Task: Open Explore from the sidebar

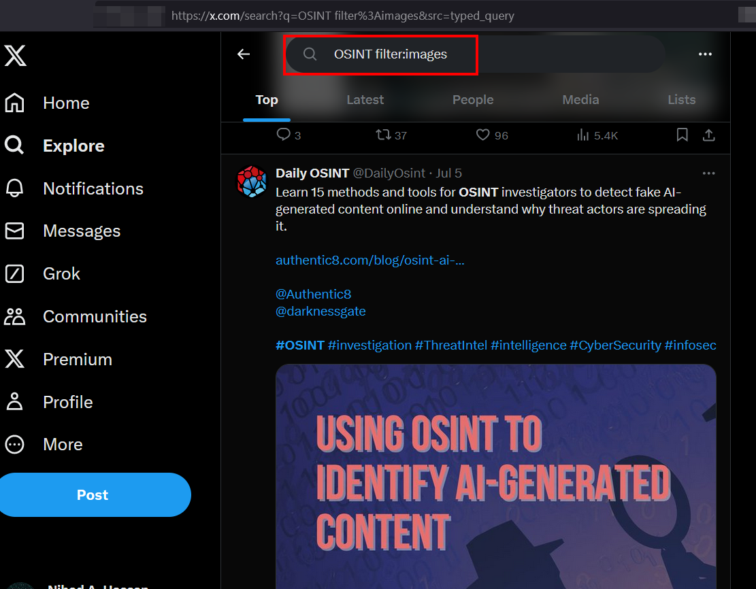Action: coord(54,146)
